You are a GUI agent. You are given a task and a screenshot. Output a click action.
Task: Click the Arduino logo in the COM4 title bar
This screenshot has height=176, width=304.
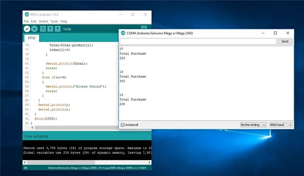[123, 33]
